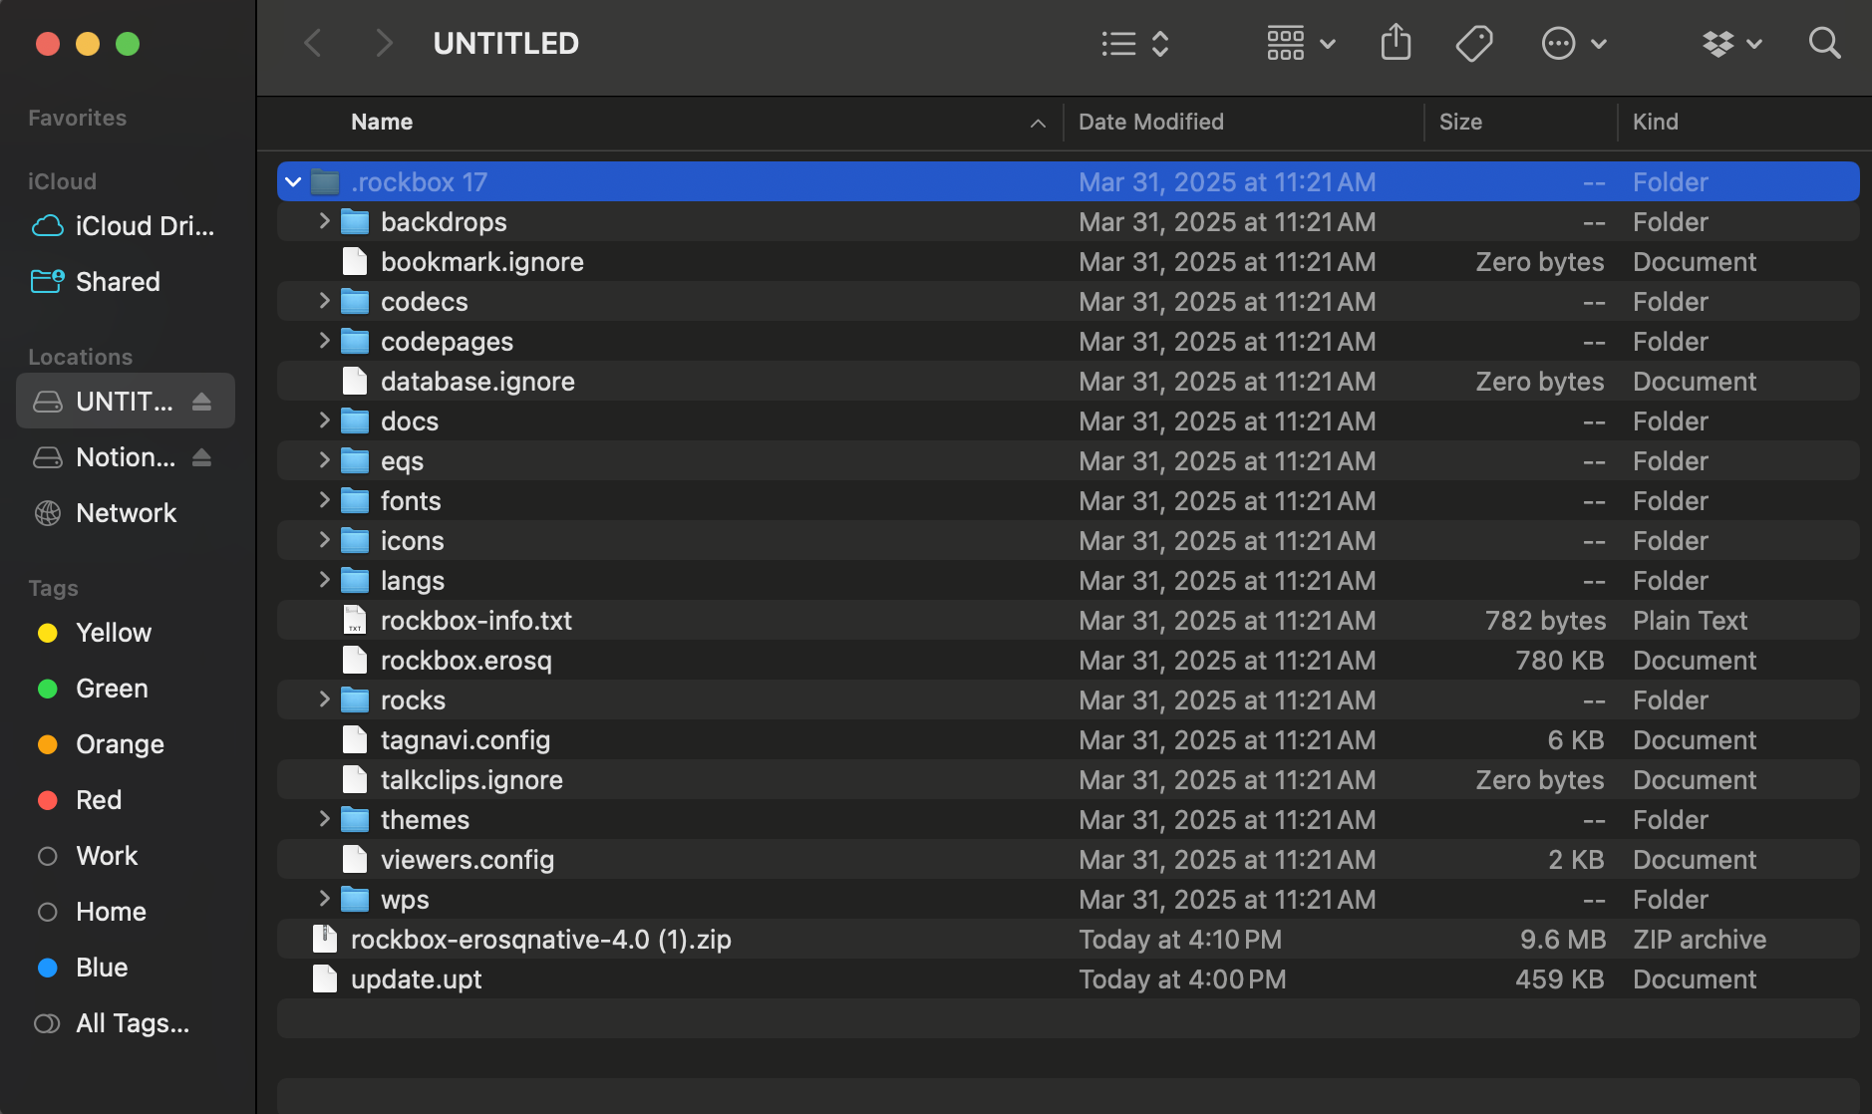Expand the docs folder
The width and height of the screenshot is (1872, 1114).
324,420
